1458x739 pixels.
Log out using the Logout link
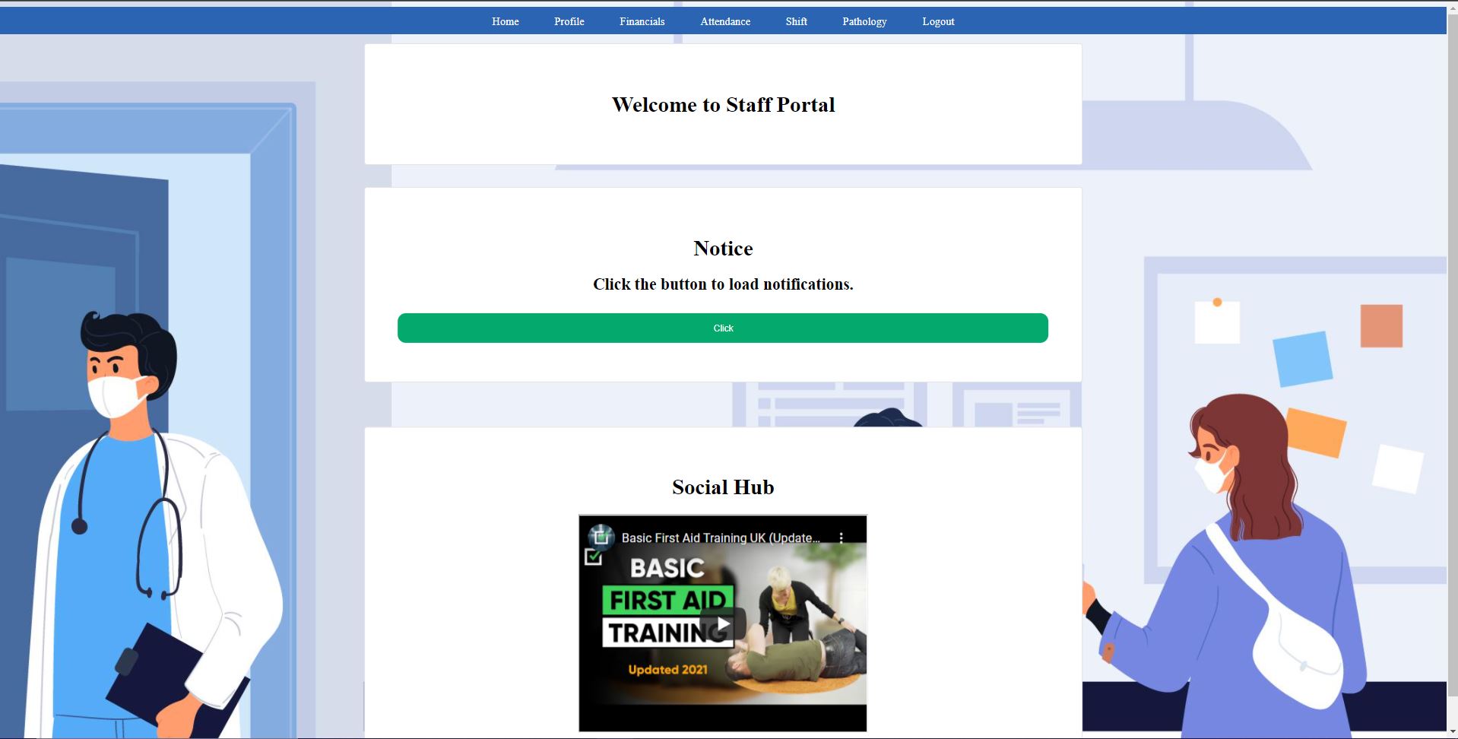click(938, 21)
